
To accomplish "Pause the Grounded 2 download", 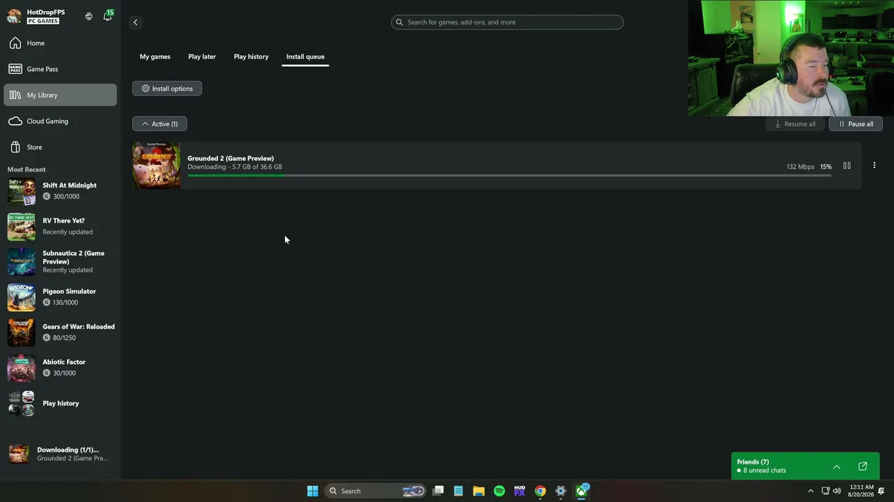I will click(x=847, y=166).
